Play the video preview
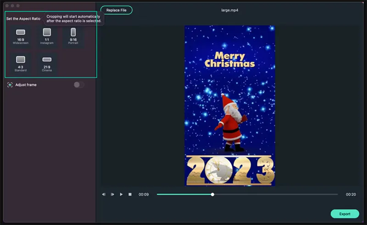367x225 pixels. 121,194
